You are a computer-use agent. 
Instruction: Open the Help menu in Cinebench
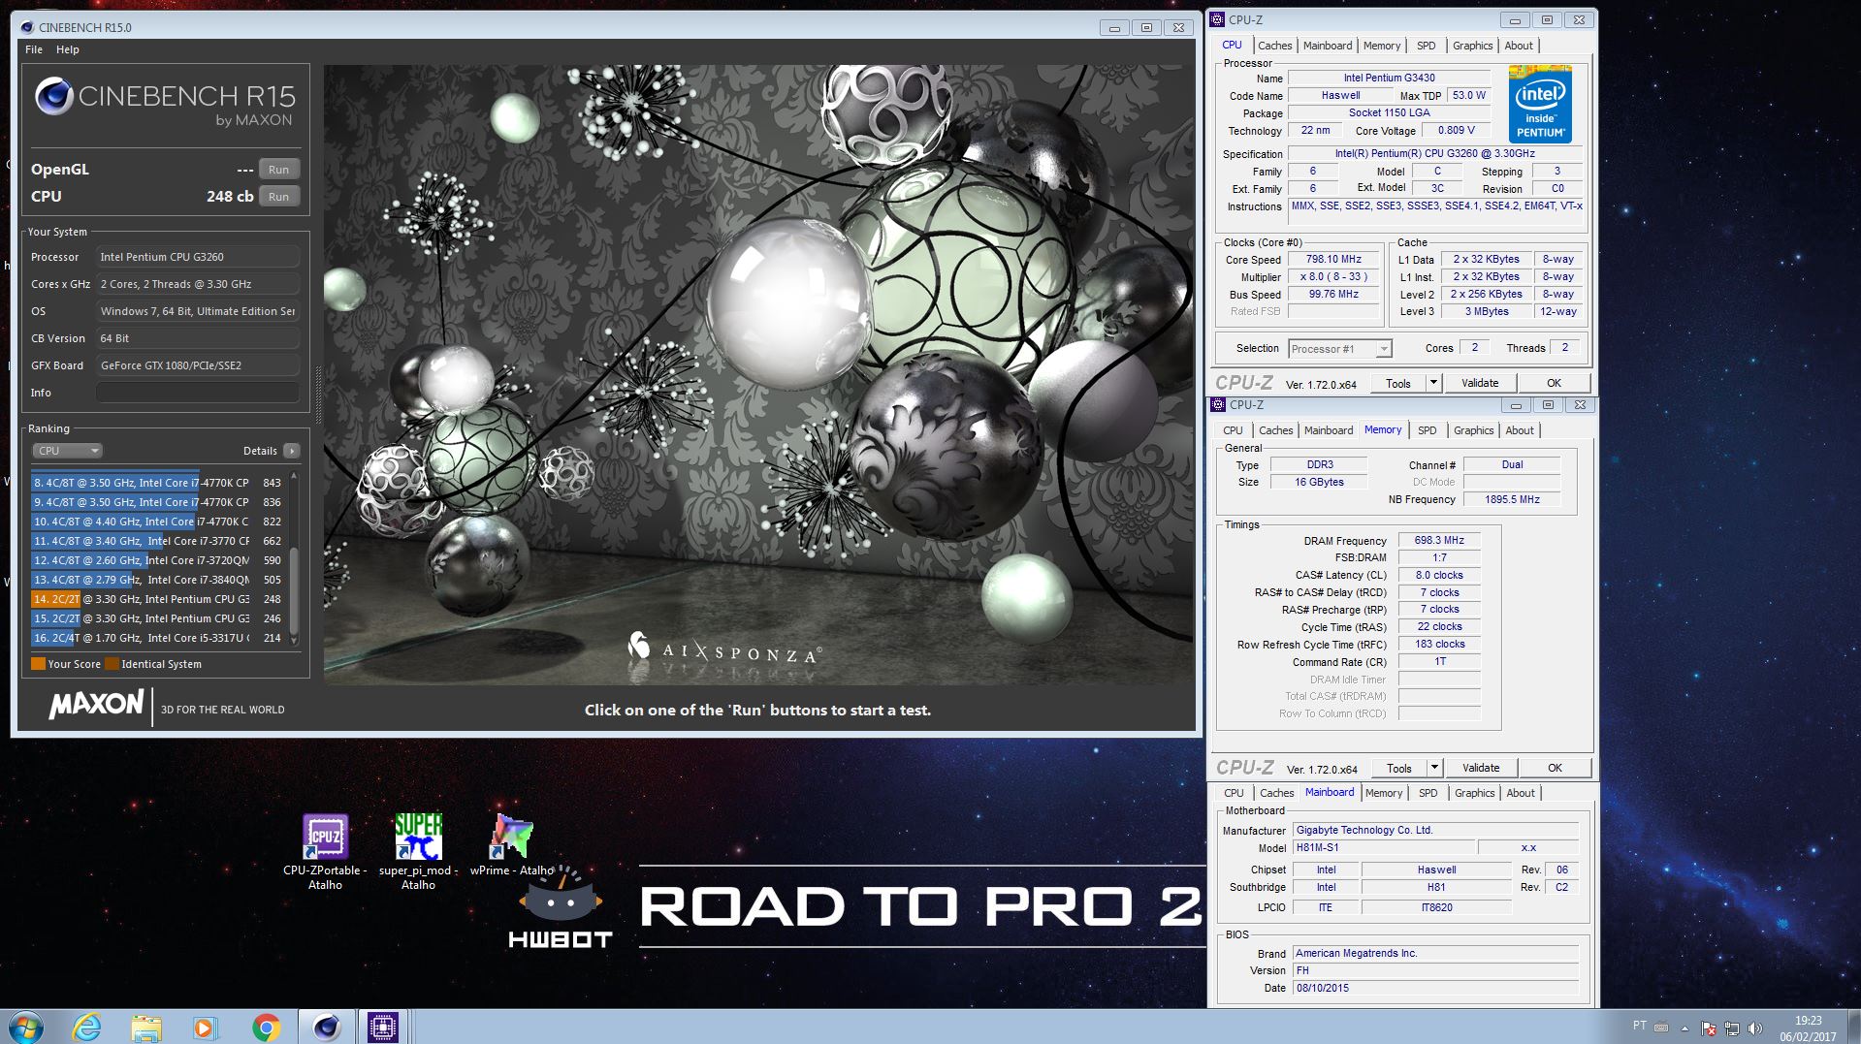click(68, 49)
